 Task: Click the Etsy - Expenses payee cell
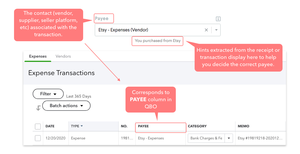[151, 138]
